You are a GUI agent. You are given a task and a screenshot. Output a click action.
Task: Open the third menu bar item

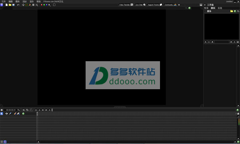[18, 2]
